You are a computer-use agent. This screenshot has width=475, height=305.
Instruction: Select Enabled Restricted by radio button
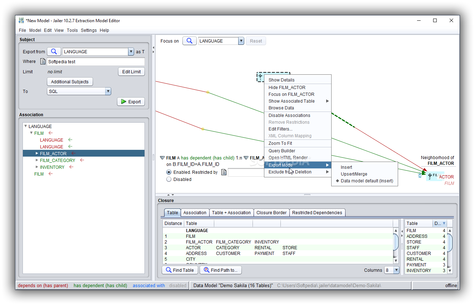169,172
